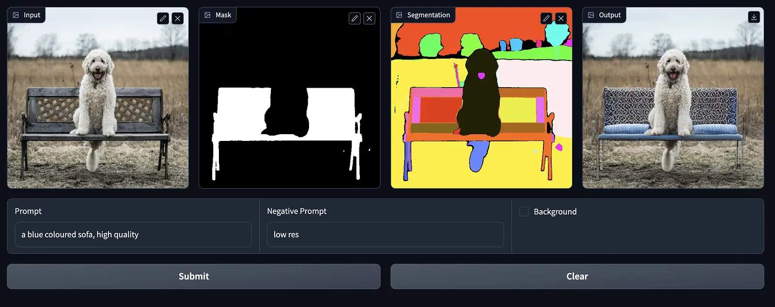Click the Submit button
This screenshot has height=307, width=775.
click(194, 276)
